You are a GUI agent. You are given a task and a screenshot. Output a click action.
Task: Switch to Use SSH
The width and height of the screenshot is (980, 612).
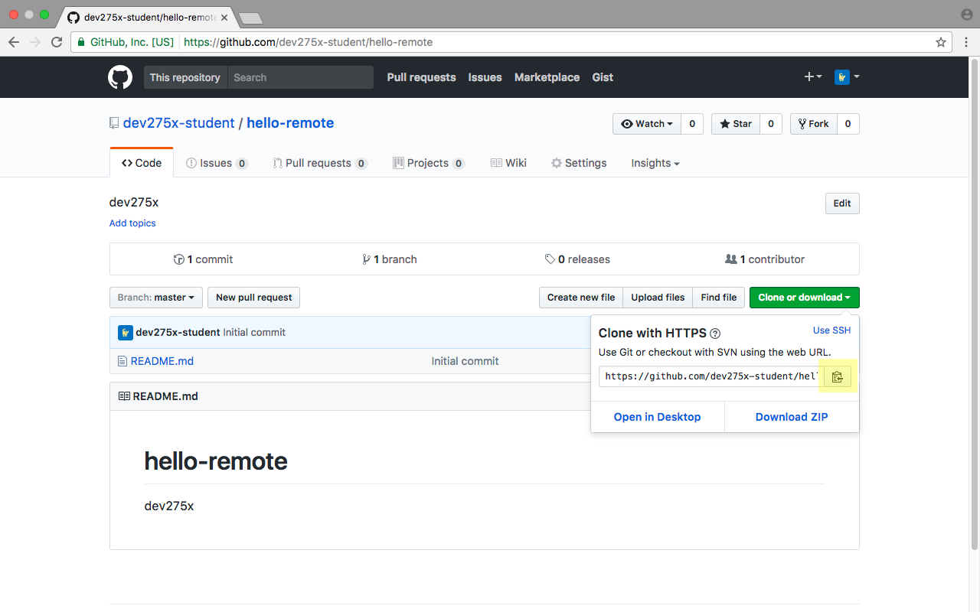pyautogui.click(x=831, y=330)
